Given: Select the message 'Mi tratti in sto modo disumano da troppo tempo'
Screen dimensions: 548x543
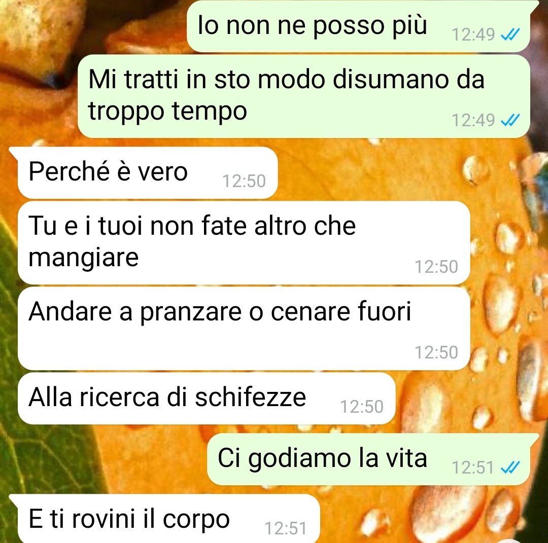Looking at the screenshot, I should click(304, 96).
